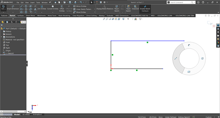Expand the Annotations tree node
The image size is (220, 118).
click(x=2, y=37)
